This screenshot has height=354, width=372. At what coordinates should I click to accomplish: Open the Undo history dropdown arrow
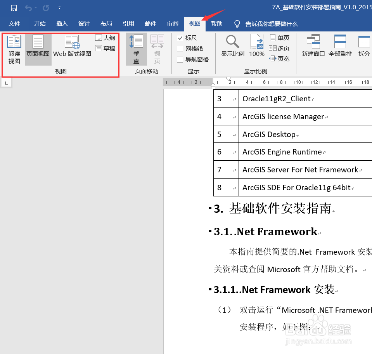click(x=36, y=8)
